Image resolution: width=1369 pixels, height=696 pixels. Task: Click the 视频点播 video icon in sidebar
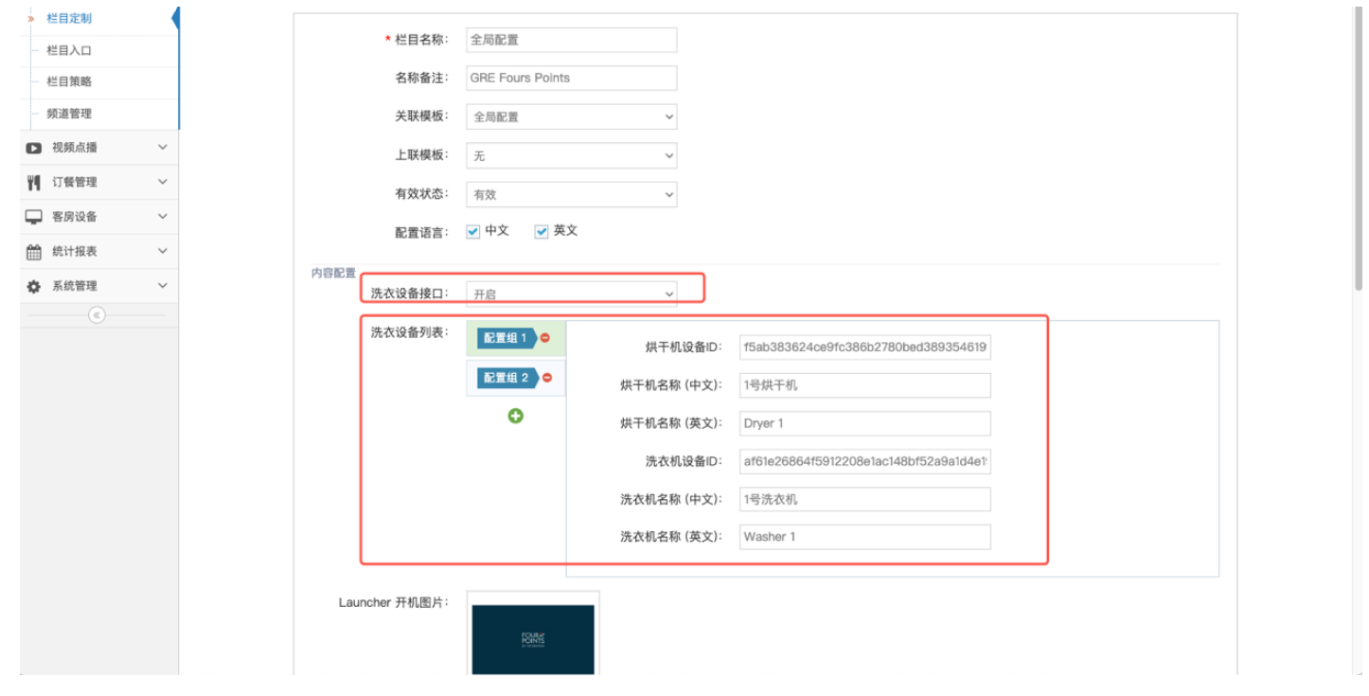(34, 148)
